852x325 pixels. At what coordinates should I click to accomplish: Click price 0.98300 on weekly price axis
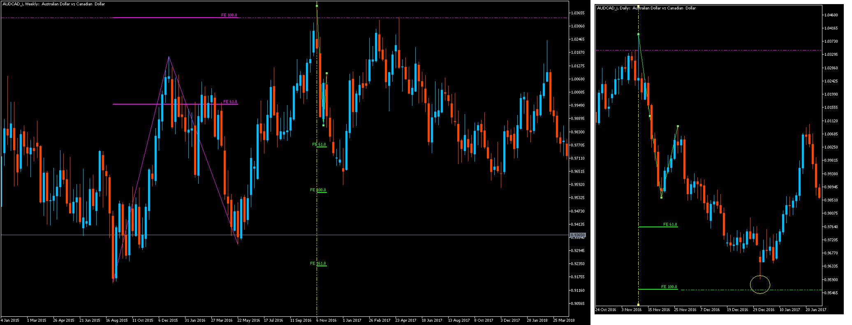578,132
